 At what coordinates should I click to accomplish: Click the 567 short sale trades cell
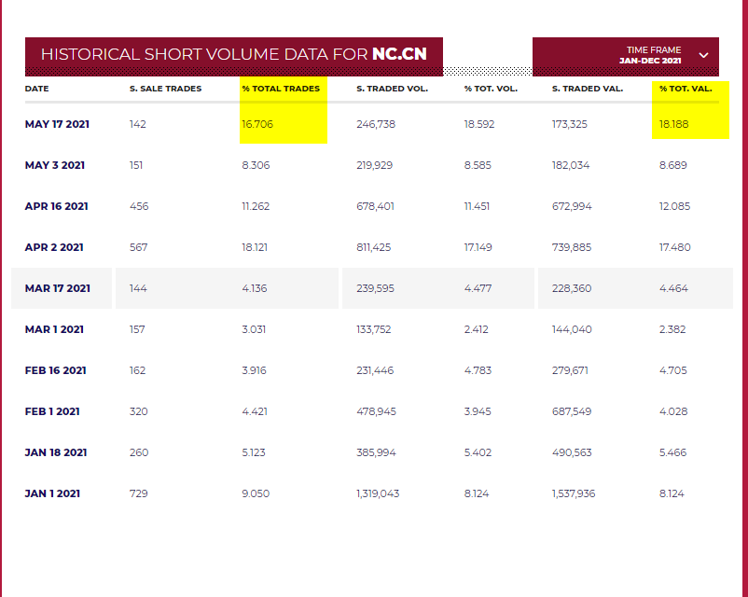(x=138, y=247)
